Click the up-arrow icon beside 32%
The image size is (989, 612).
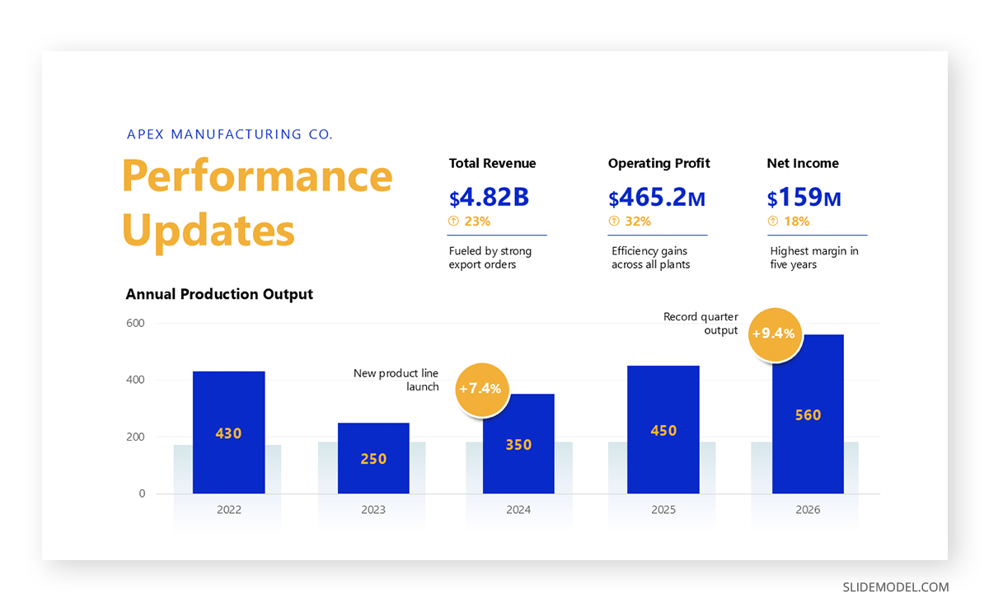[x=613, y=221]
